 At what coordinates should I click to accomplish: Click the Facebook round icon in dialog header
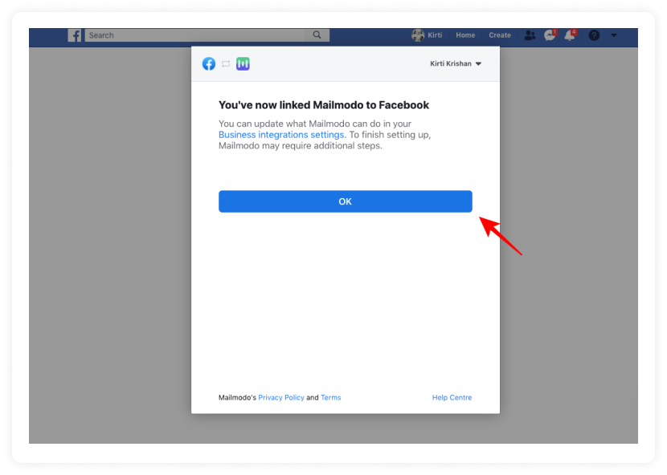(x=208, y=63)
